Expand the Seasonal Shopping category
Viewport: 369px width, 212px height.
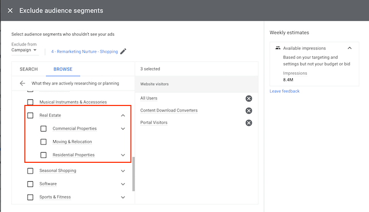coord(123,171)
